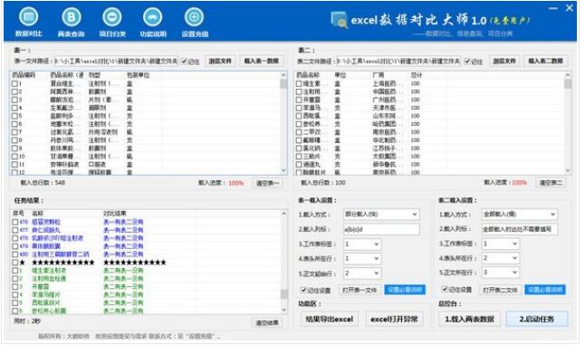Check result row 477 checkbox
Viewport: 585px width, 345px height.
point(14,230)
